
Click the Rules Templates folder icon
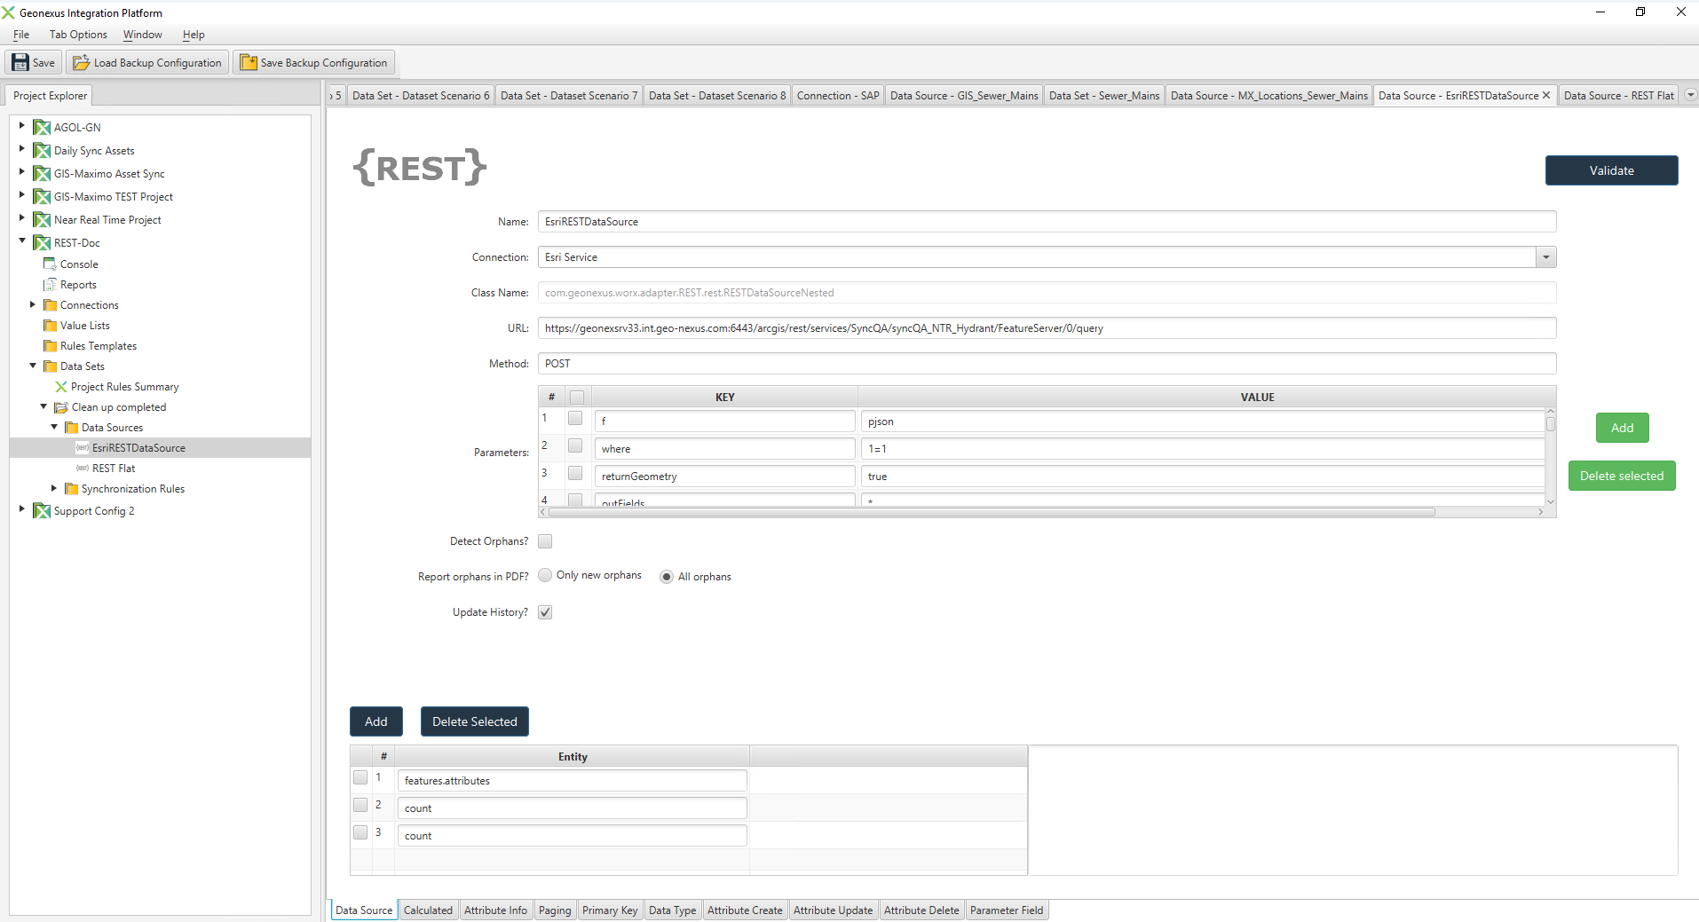[50, 346]
